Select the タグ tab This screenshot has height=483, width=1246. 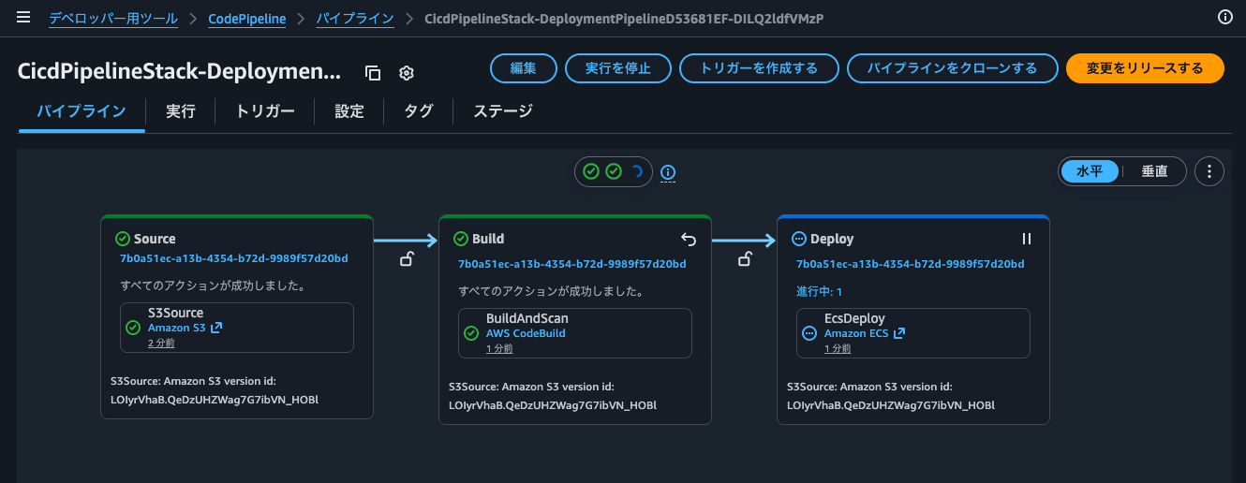[x=419, y=111]
